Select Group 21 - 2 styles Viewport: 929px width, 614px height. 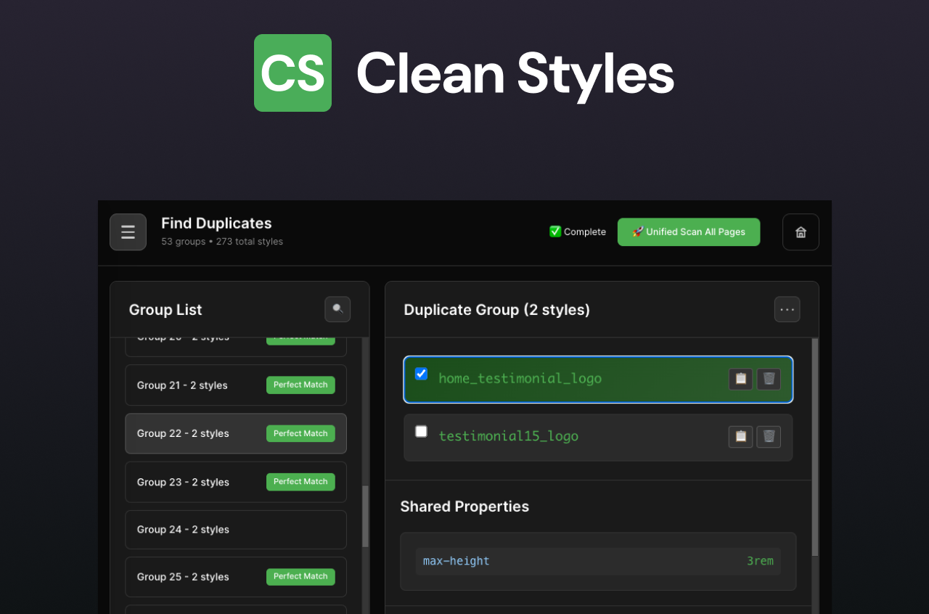point(235,385)
